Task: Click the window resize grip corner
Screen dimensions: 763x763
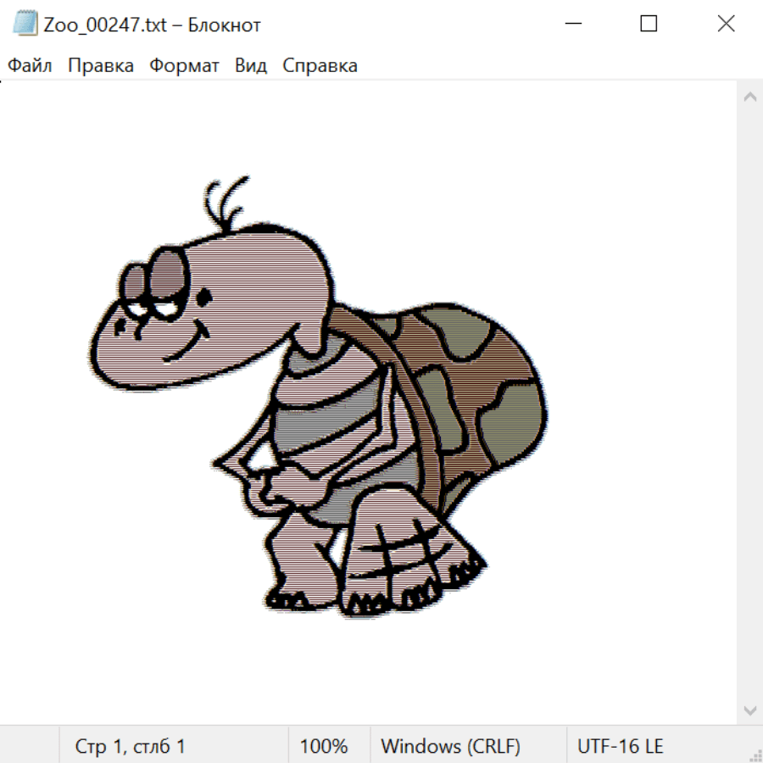Action: click(x=755, y=755)
